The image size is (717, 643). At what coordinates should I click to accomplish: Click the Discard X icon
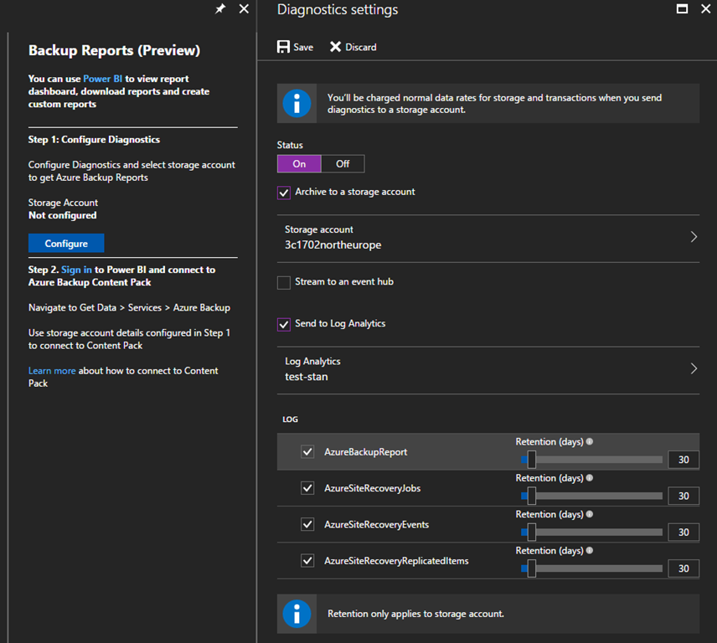pos(335,47)
